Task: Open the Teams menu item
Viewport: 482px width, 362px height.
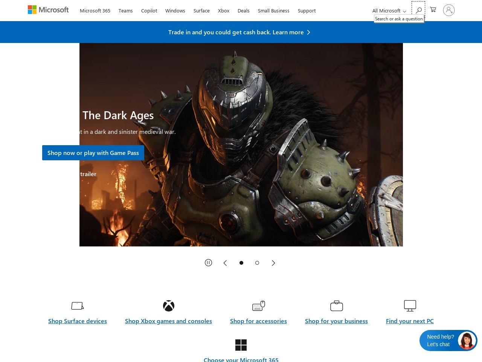Action: coord(126,11)
